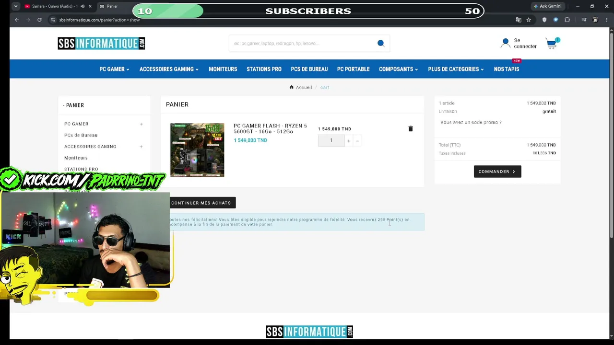Image resolution: width=614 pixels, height=345 pixels.
Task: Open the PLUS DE CATEGORIES dropdown
Action: point(456,69)
